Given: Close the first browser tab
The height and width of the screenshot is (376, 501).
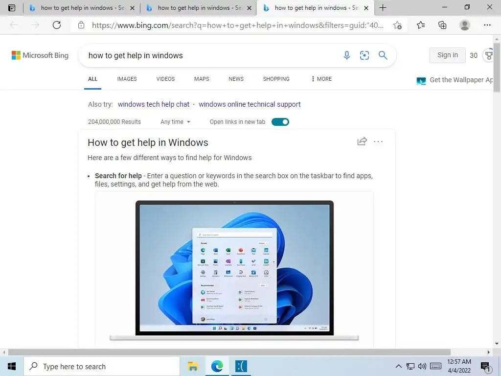Looking at the screenshot, I should pos(132,8).
